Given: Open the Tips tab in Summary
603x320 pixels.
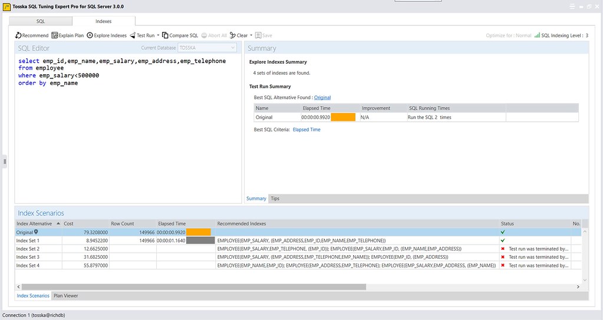Looking at the screenshot, I should coord(275,199).
